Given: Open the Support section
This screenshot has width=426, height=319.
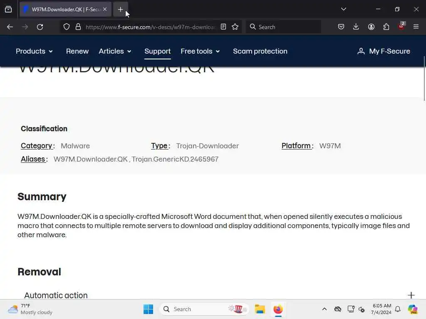Looking at the screenshot, I should pos(158,51).
